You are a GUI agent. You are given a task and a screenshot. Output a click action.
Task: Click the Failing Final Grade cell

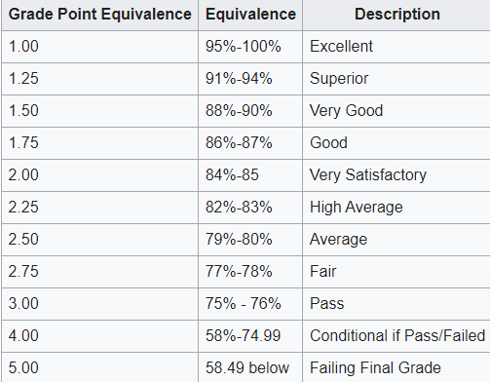pos(396,367)
